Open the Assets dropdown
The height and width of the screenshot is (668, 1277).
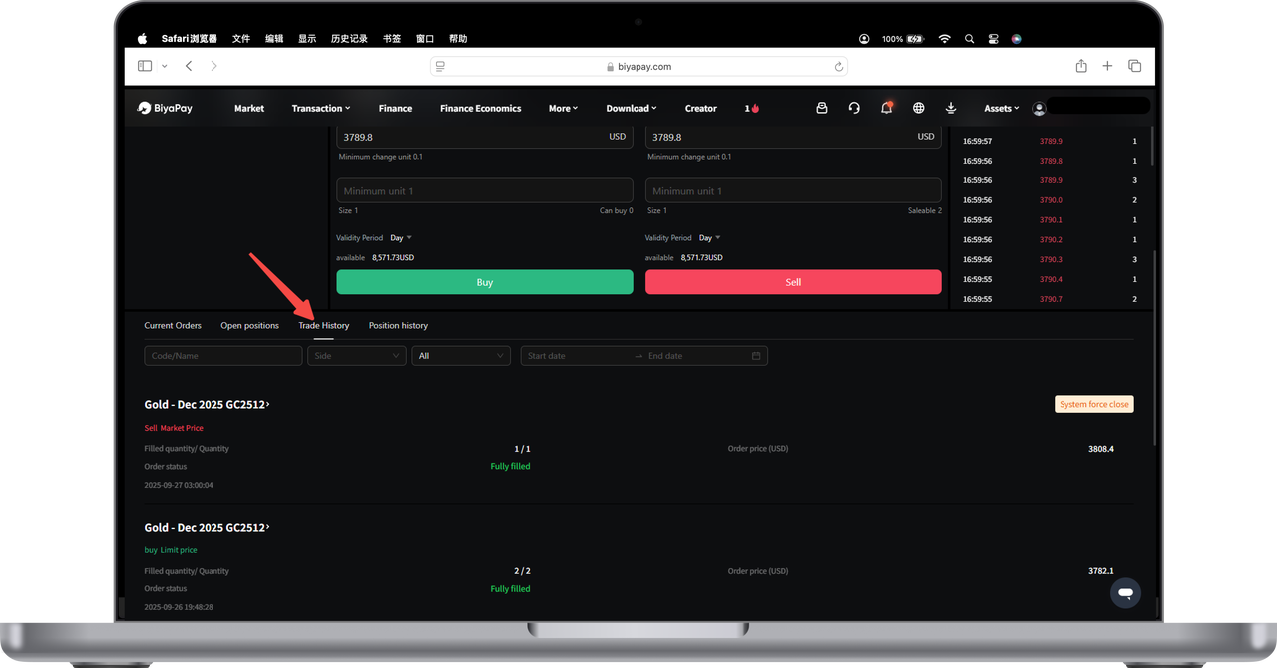pos(1001,108)
